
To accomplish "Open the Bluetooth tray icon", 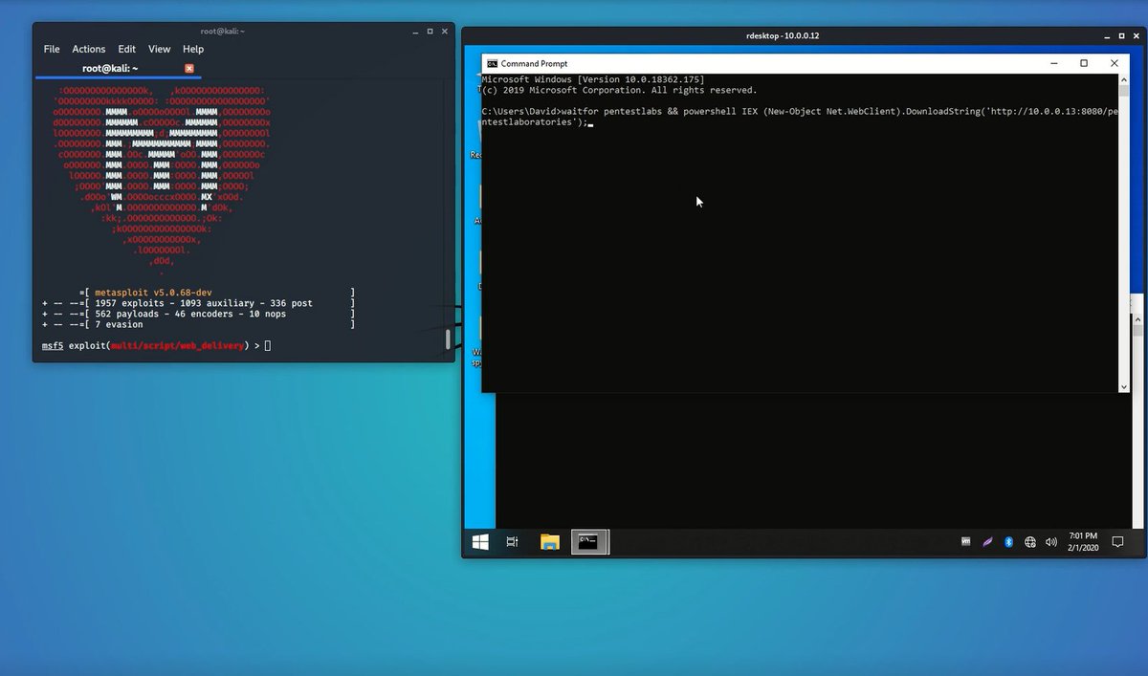I will pos(1008,542).
